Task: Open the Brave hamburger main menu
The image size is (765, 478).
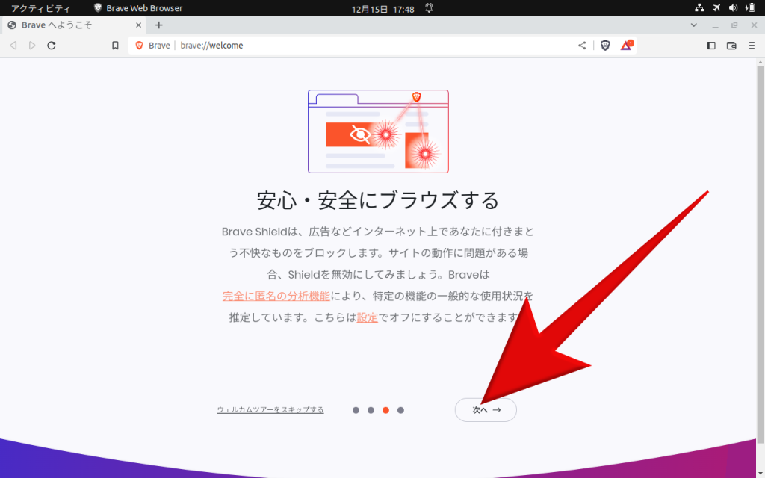Action: 752,46
